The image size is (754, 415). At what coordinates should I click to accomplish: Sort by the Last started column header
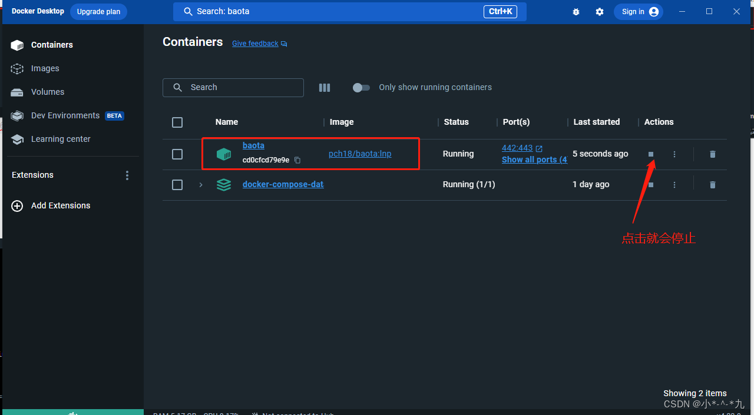[x=597, y=122]
